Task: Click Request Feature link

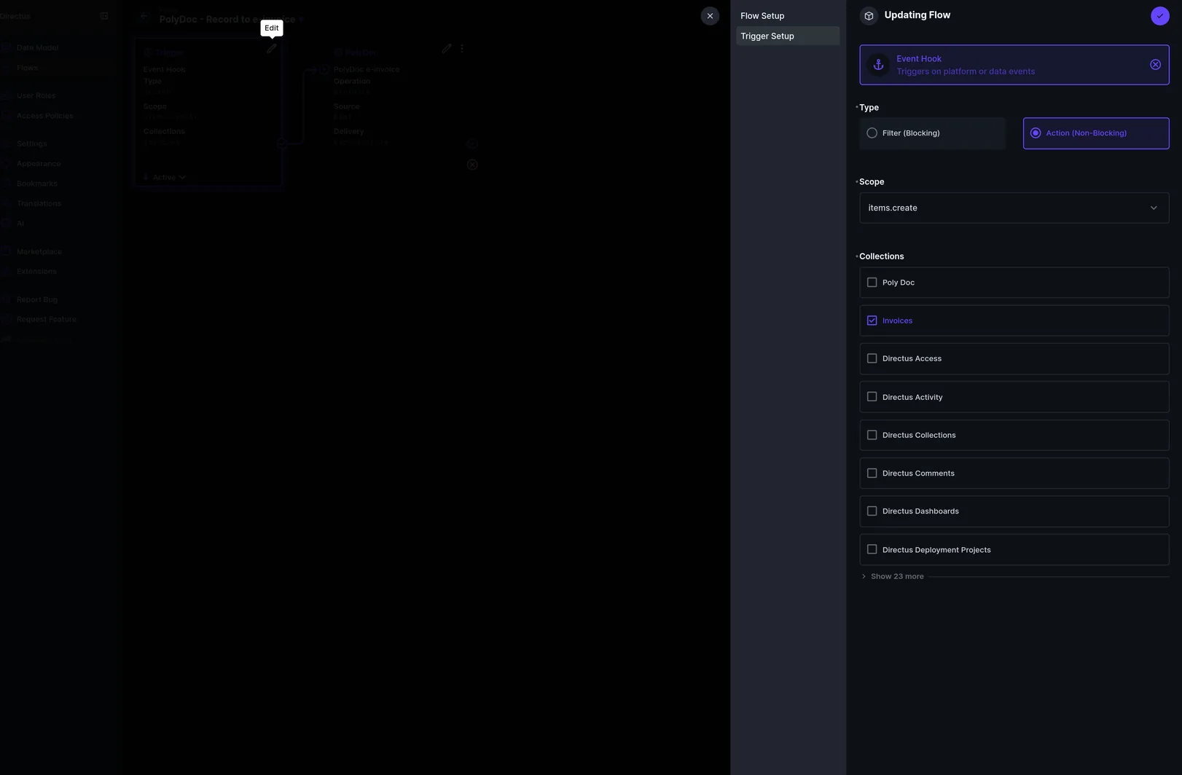Action: tap(46, 320)
